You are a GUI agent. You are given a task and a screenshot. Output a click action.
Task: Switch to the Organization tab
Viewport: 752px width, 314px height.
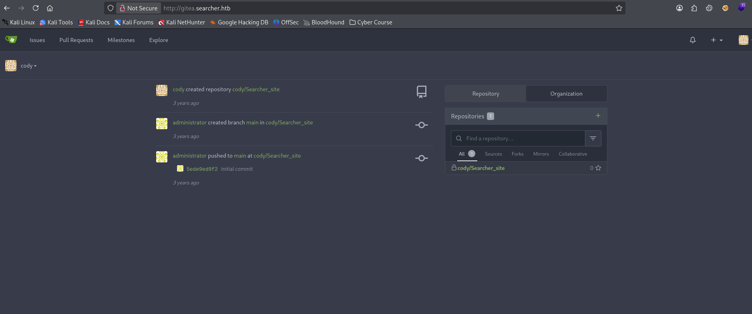coord(566,94)
